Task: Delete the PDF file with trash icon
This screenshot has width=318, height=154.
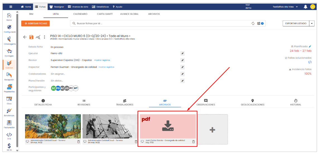Action: (x=194, y=141)
